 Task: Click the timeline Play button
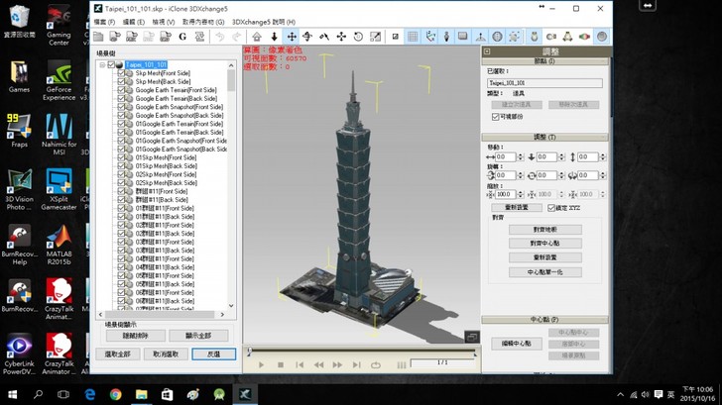[263, 364]
